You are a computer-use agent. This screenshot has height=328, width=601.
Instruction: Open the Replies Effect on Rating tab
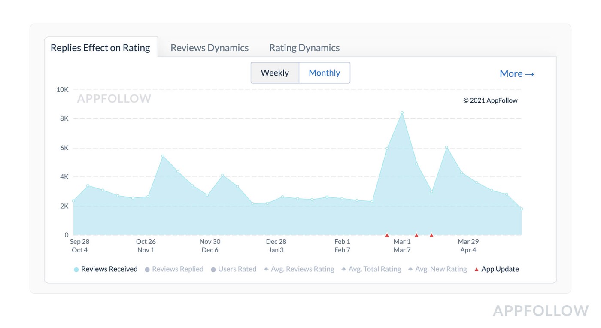click(x=100, y=48)
